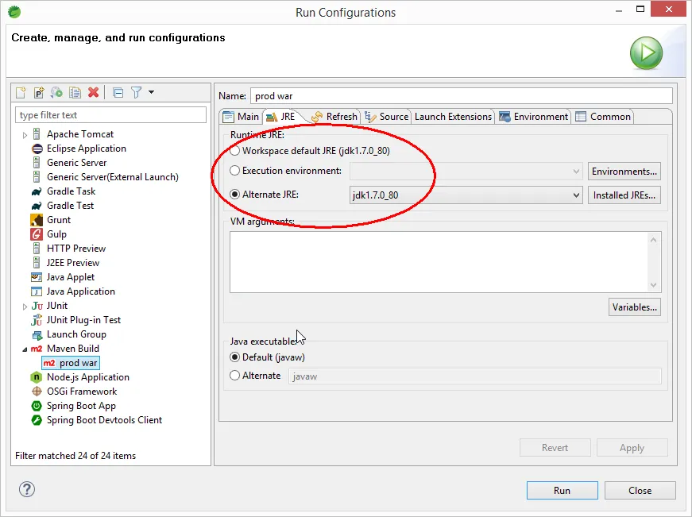Open the help question mark icon

[x=27, y=489]
